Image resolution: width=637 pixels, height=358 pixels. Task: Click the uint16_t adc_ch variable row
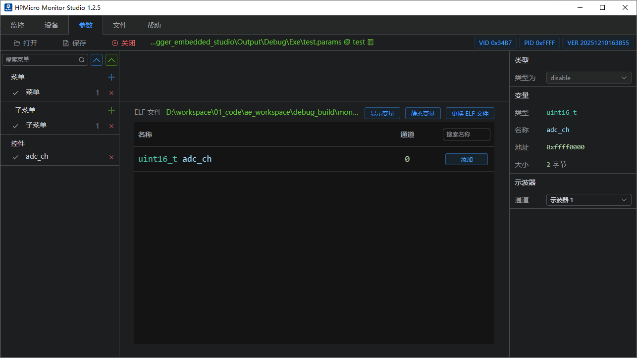314,159
